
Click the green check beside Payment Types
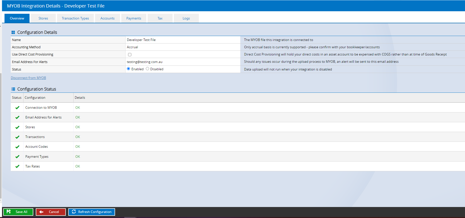pos(17,156)
